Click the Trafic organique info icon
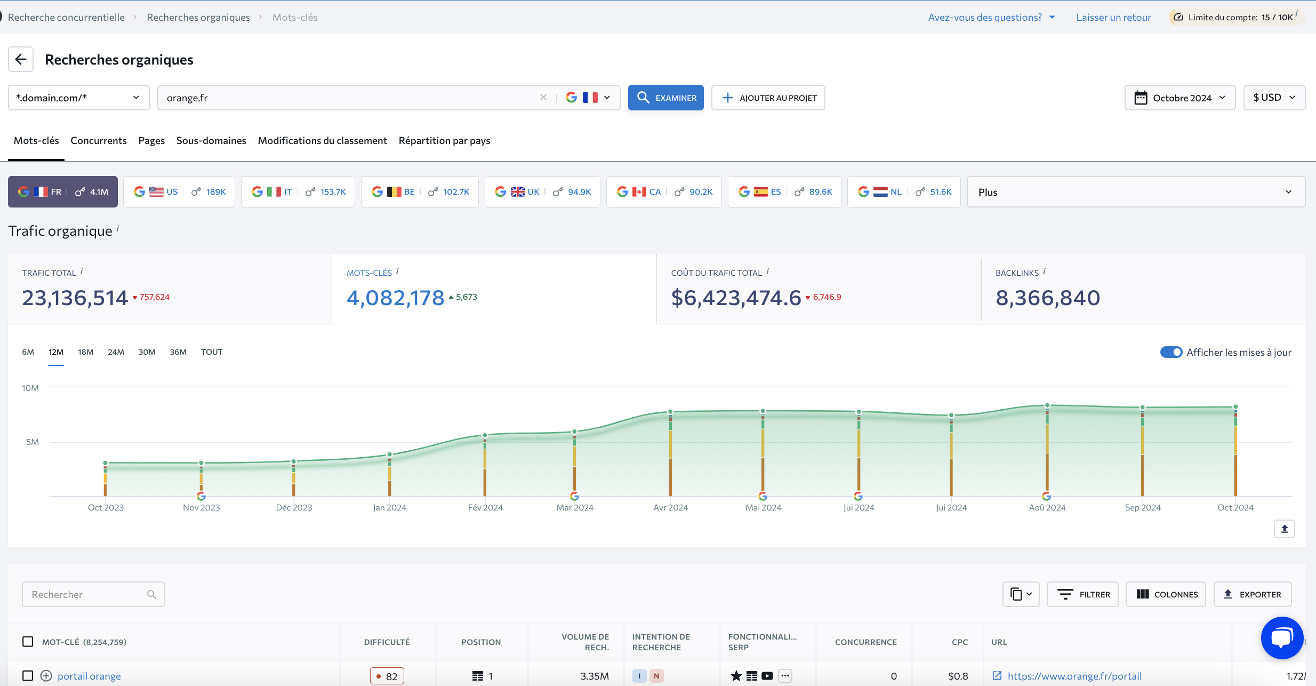 (x=118, y=228)
